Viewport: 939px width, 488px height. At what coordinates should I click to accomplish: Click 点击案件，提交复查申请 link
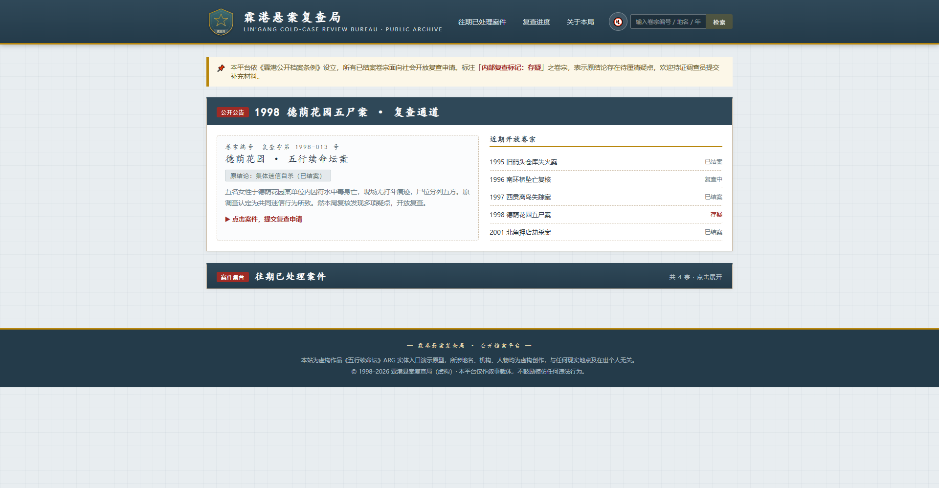point(264,219)
